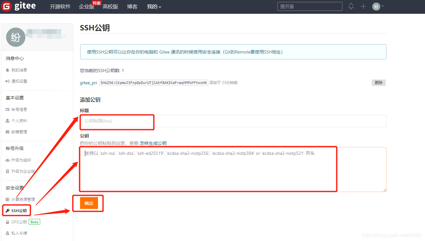Click the 公钥 public key textarea

click(233, 170)
